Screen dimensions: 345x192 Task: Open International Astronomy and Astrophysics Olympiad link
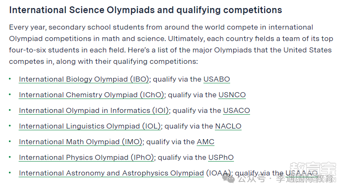[x=111, y=173]
